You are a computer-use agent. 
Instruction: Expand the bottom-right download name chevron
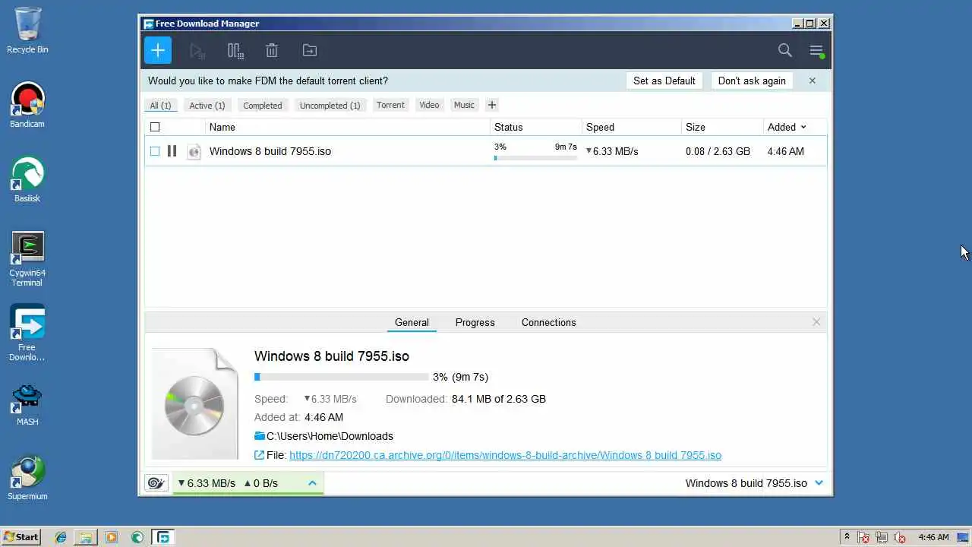819,483
